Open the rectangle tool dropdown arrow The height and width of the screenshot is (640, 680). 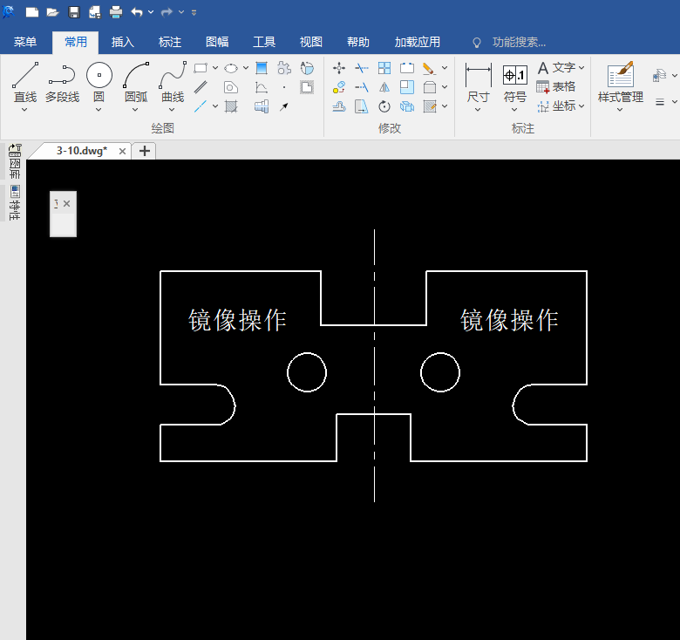coord(215,68)
